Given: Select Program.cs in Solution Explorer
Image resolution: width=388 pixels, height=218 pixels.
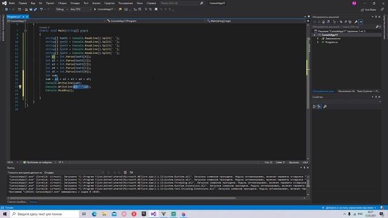Looking at the screenshot, I should (332, 42).
